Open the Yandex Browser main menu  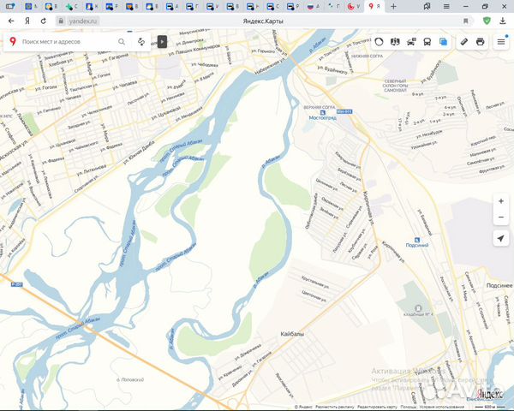[446, 6]
